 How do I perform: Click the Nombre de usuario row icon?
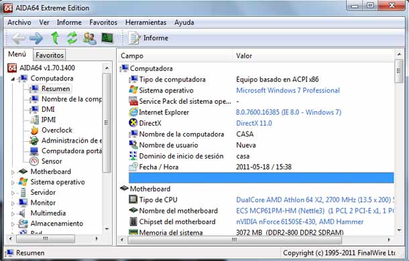[x=133, y=145]
